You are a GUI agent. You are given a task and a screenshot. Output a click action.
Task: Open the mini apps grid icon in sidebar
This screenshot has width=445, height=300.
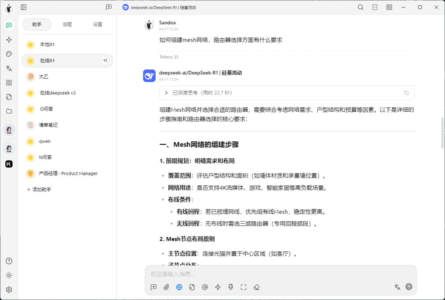click(9, 82)
